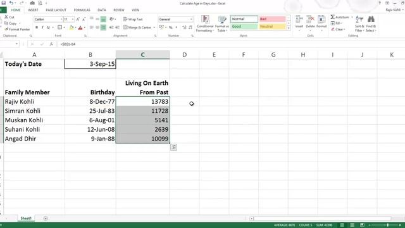Toggle top align button

tap(92, 19)
